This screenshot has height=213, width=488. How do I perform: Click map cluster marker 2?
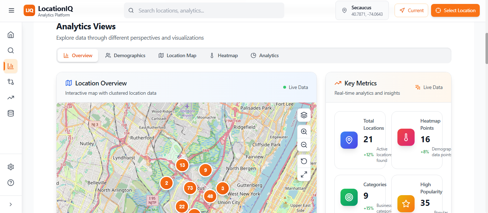click(x=166, y=183)
